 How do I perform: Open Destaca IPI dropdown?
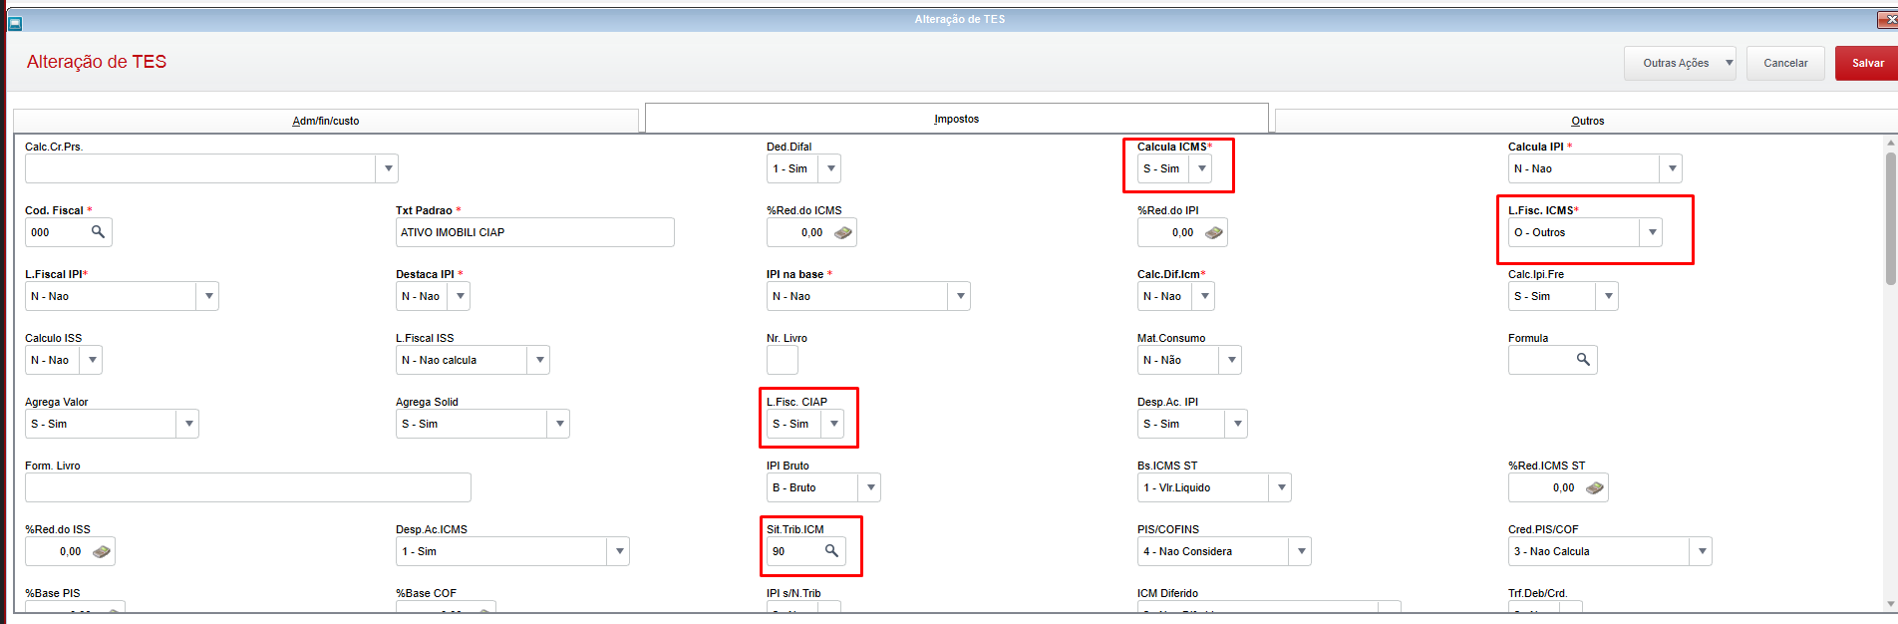tap(460, 296)
